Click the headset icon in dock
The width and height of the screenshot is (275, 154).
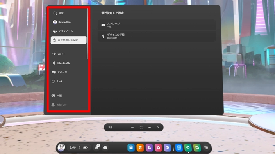pyautogui.click(x=105, y=147)
